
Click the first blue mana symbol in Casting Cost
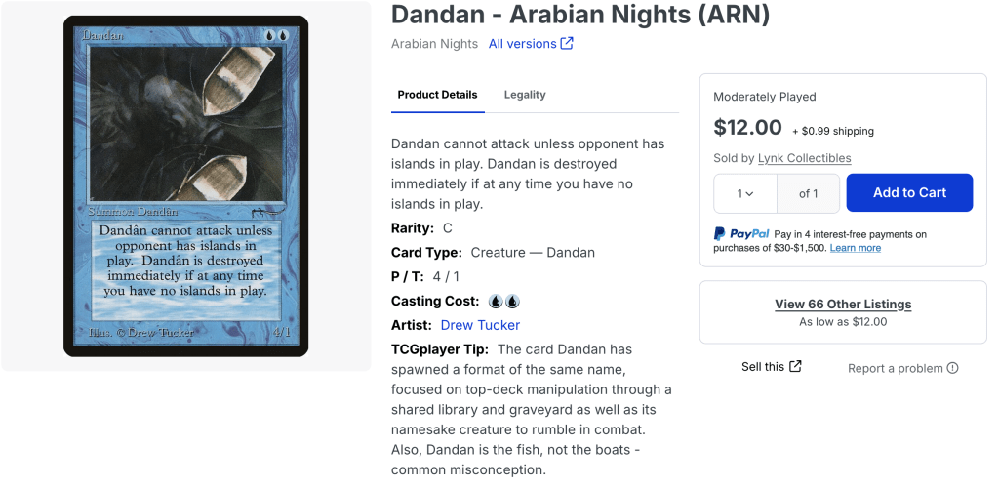(x=496, y=302)
